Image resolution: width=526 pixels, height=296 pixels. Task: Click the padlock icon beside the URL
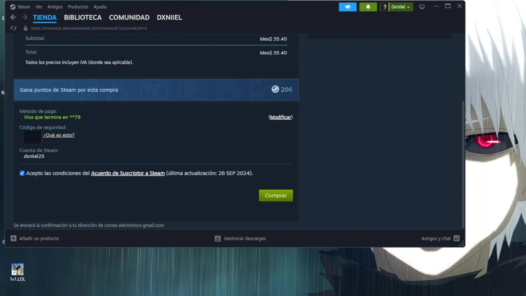(25, 28)
